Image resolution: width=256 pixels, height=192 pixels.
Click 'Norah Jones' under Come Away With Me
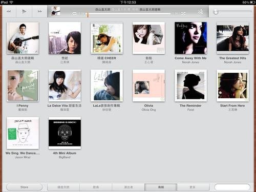[x=190, y=62]
